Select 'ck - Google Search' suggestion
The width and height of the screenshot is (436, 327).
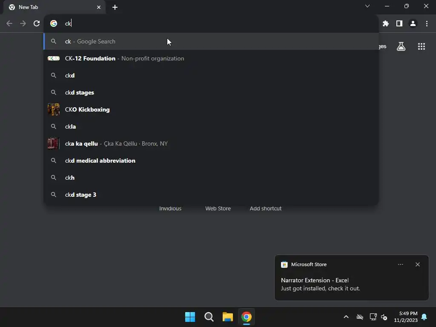point(211,41)
